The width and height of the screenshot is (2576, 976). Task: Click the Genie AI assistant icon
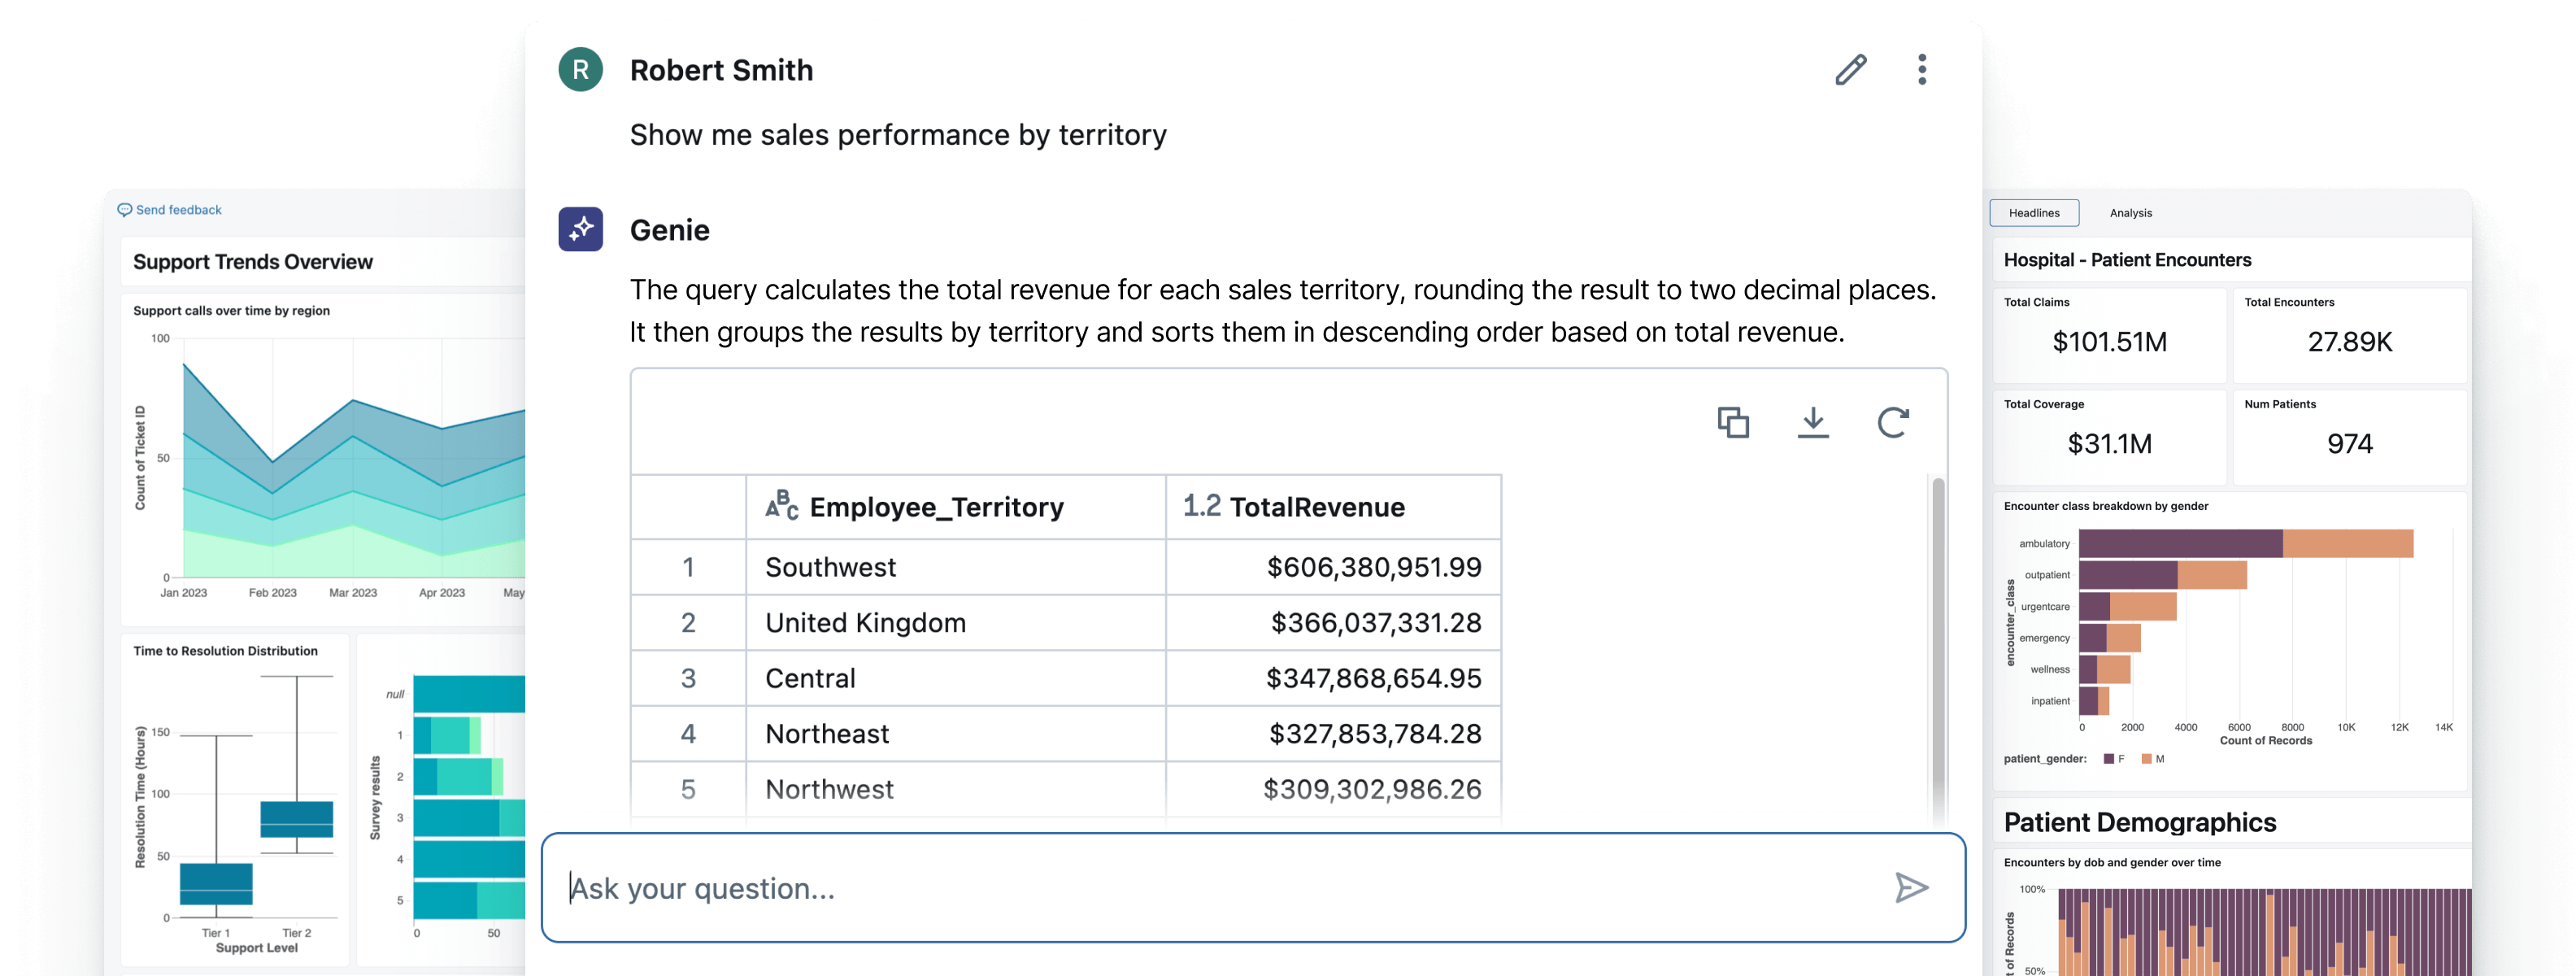pos(581,230)
